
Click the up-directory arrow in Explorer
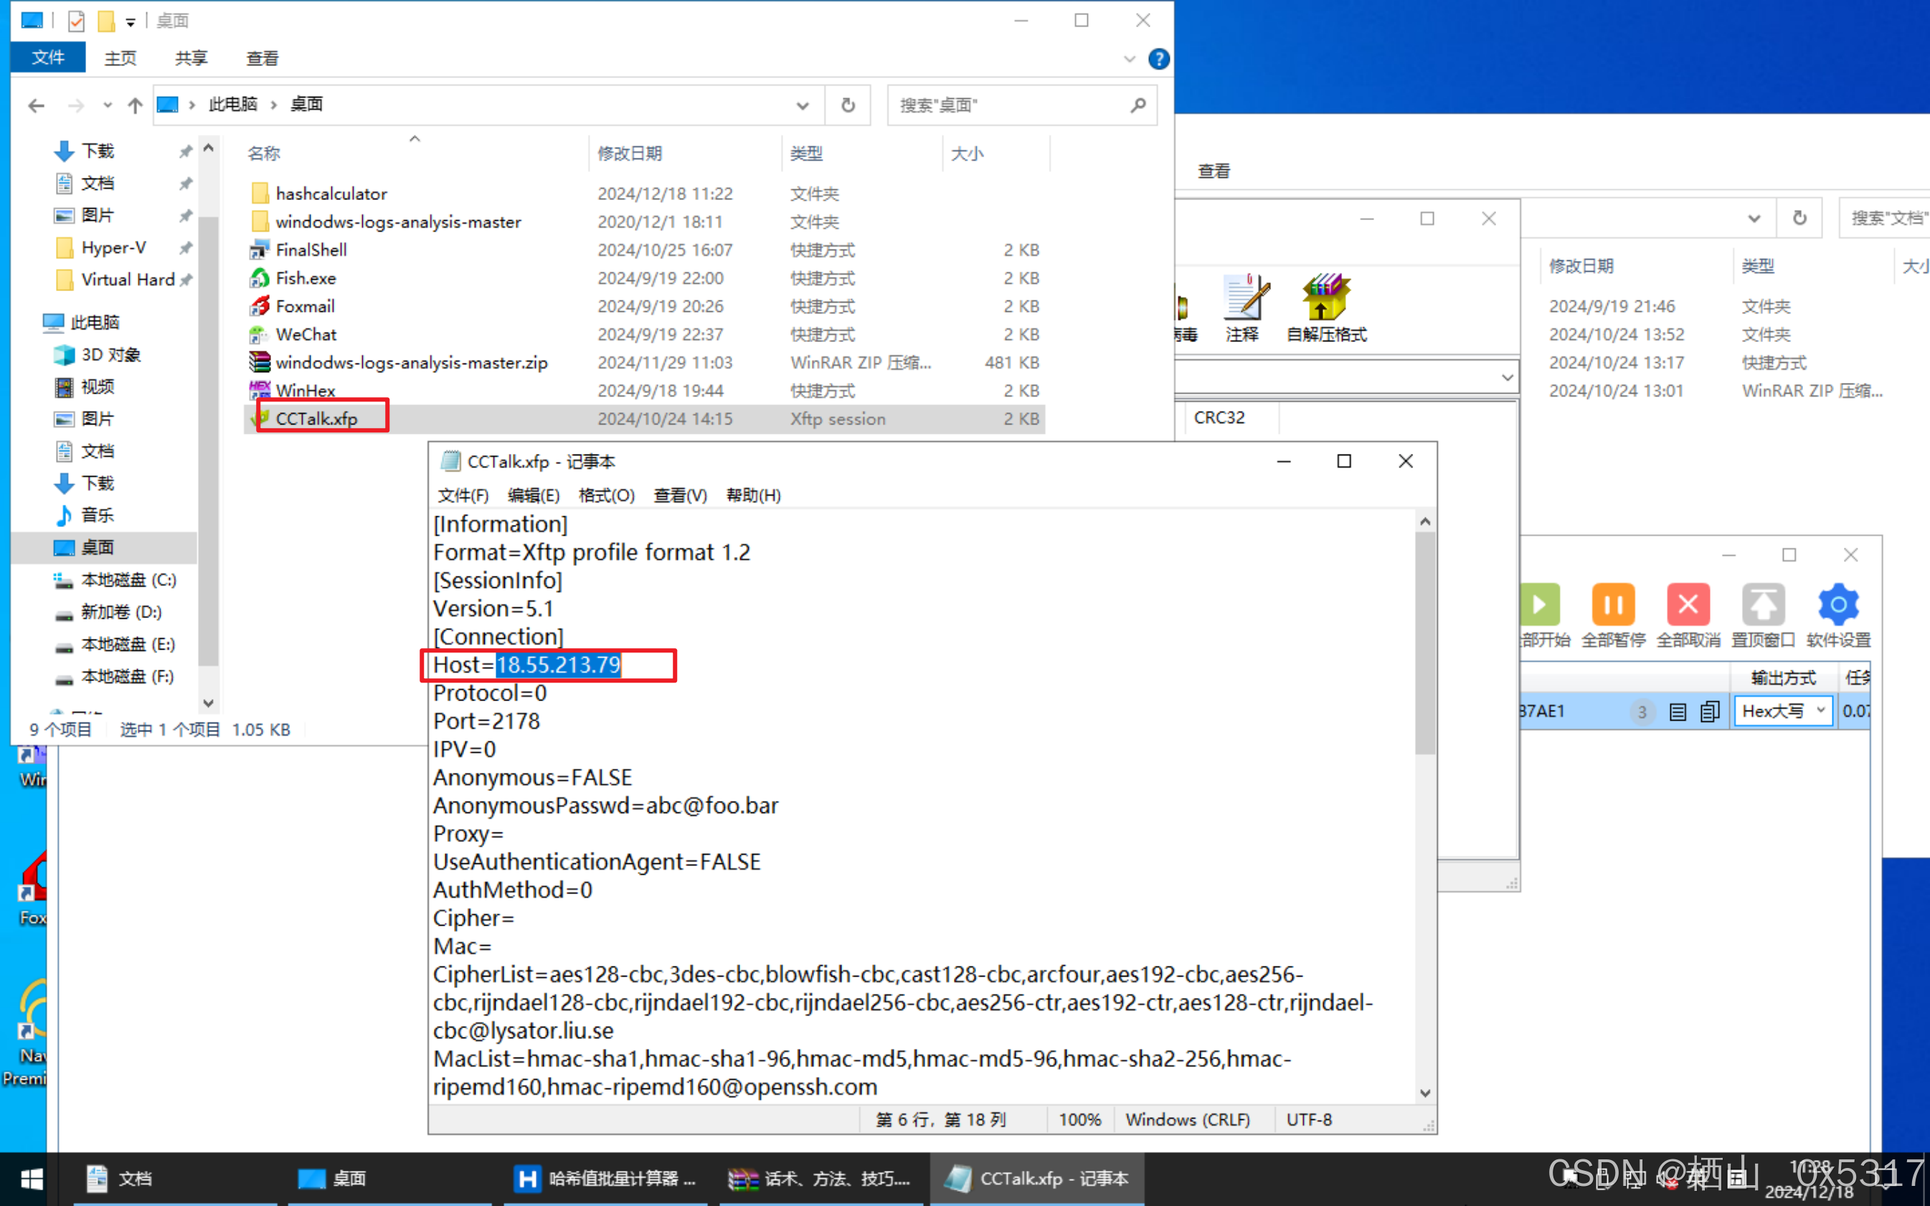[x=135, y=105]
